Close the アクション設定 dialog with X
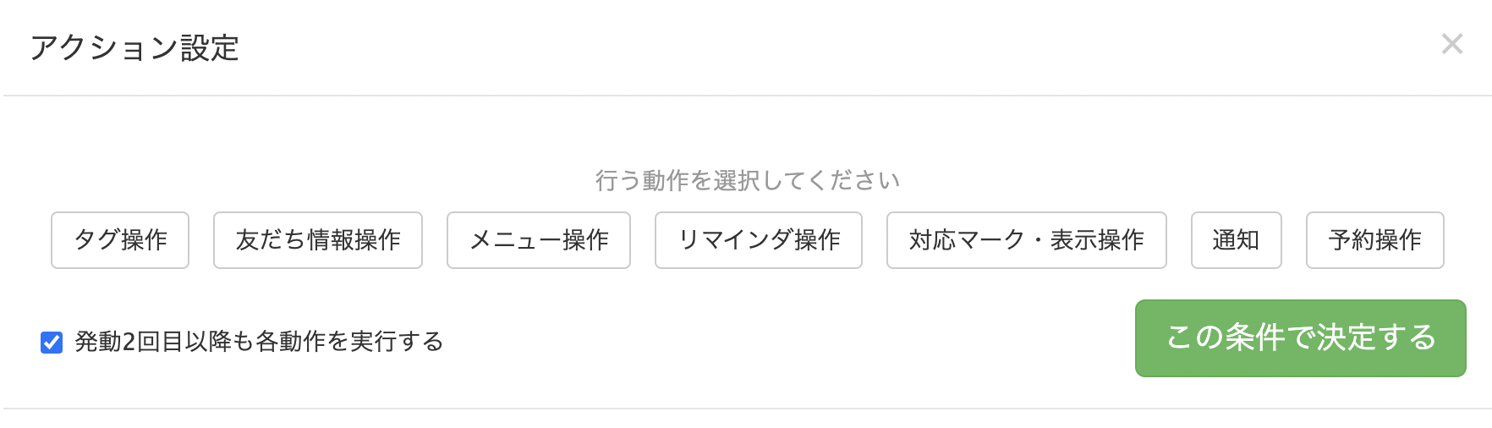The width and height of the screenshot is (1492, 428). point(1451,44)
